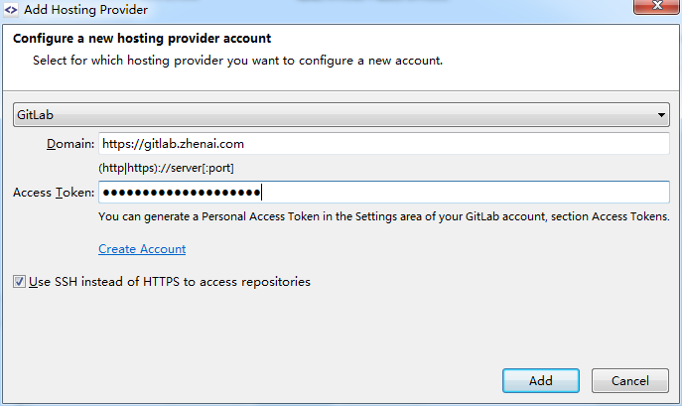
Task: Click the (http|https)://server[:port] hint text
Action: (x=167, y=168)
